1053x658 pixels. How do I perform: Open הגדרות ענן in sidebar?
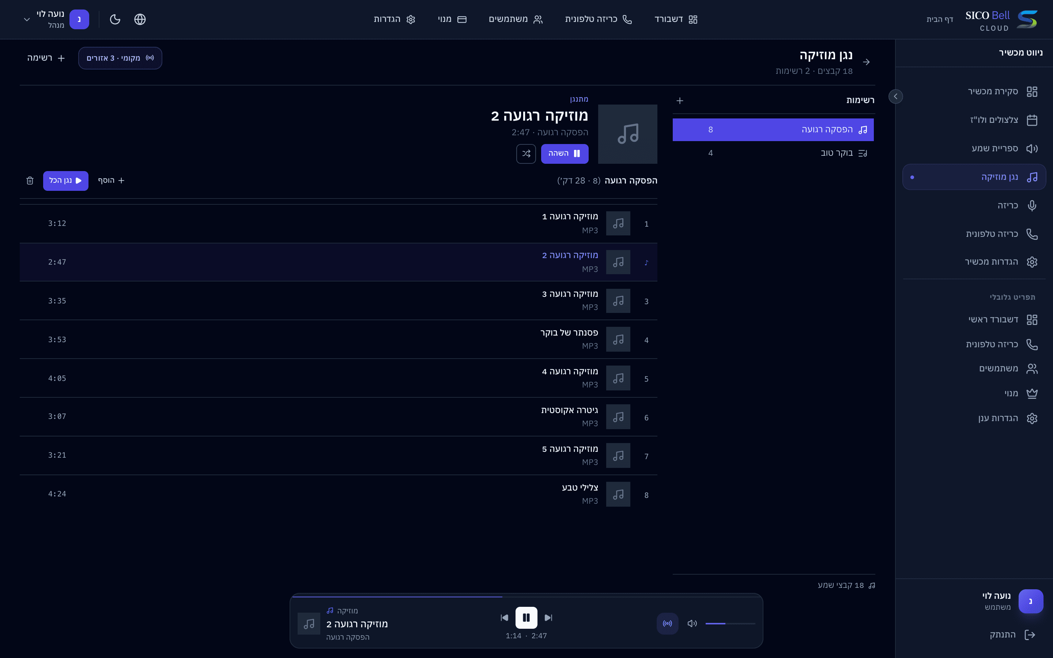[974, 418]
